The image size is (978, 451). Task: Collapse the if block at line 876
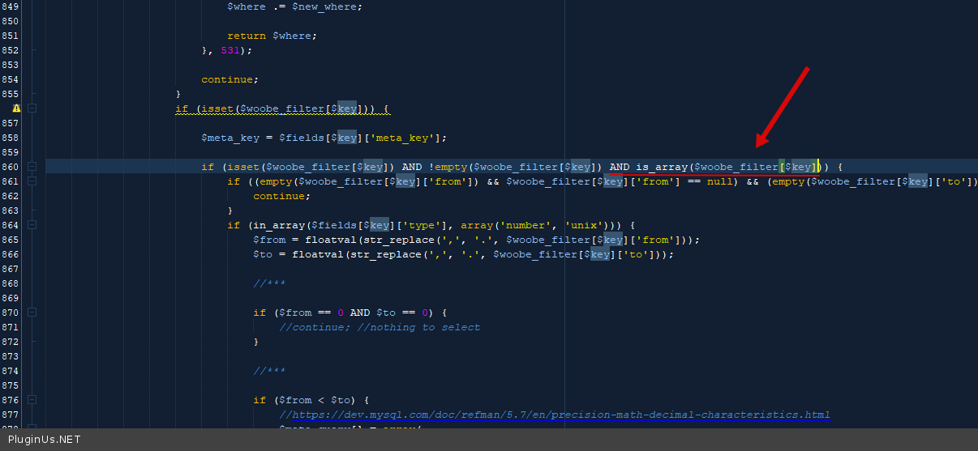coord(32,400)
